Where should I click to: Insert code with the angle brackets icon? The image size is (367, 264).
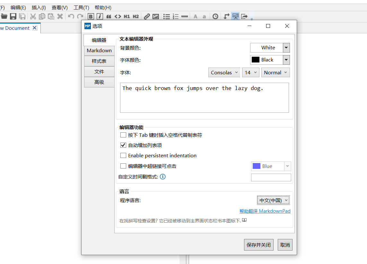pyautogui.click(x=118, y=16)
